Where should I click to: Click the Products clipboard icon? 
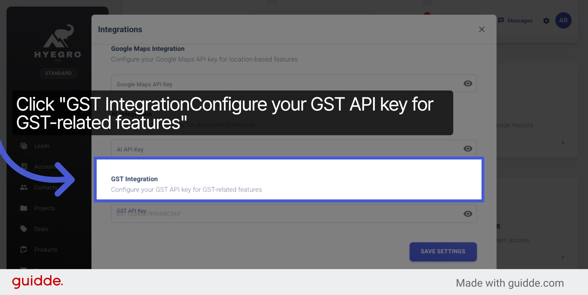tap(24, 249)
